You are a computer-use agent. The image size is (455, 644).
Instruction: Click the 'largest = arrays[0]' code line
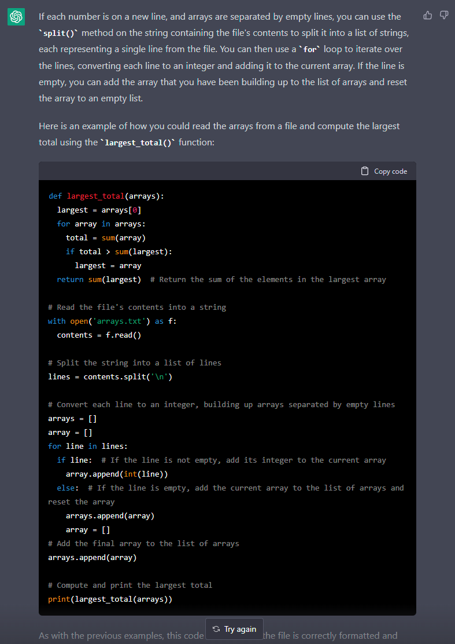coord(99,210)
